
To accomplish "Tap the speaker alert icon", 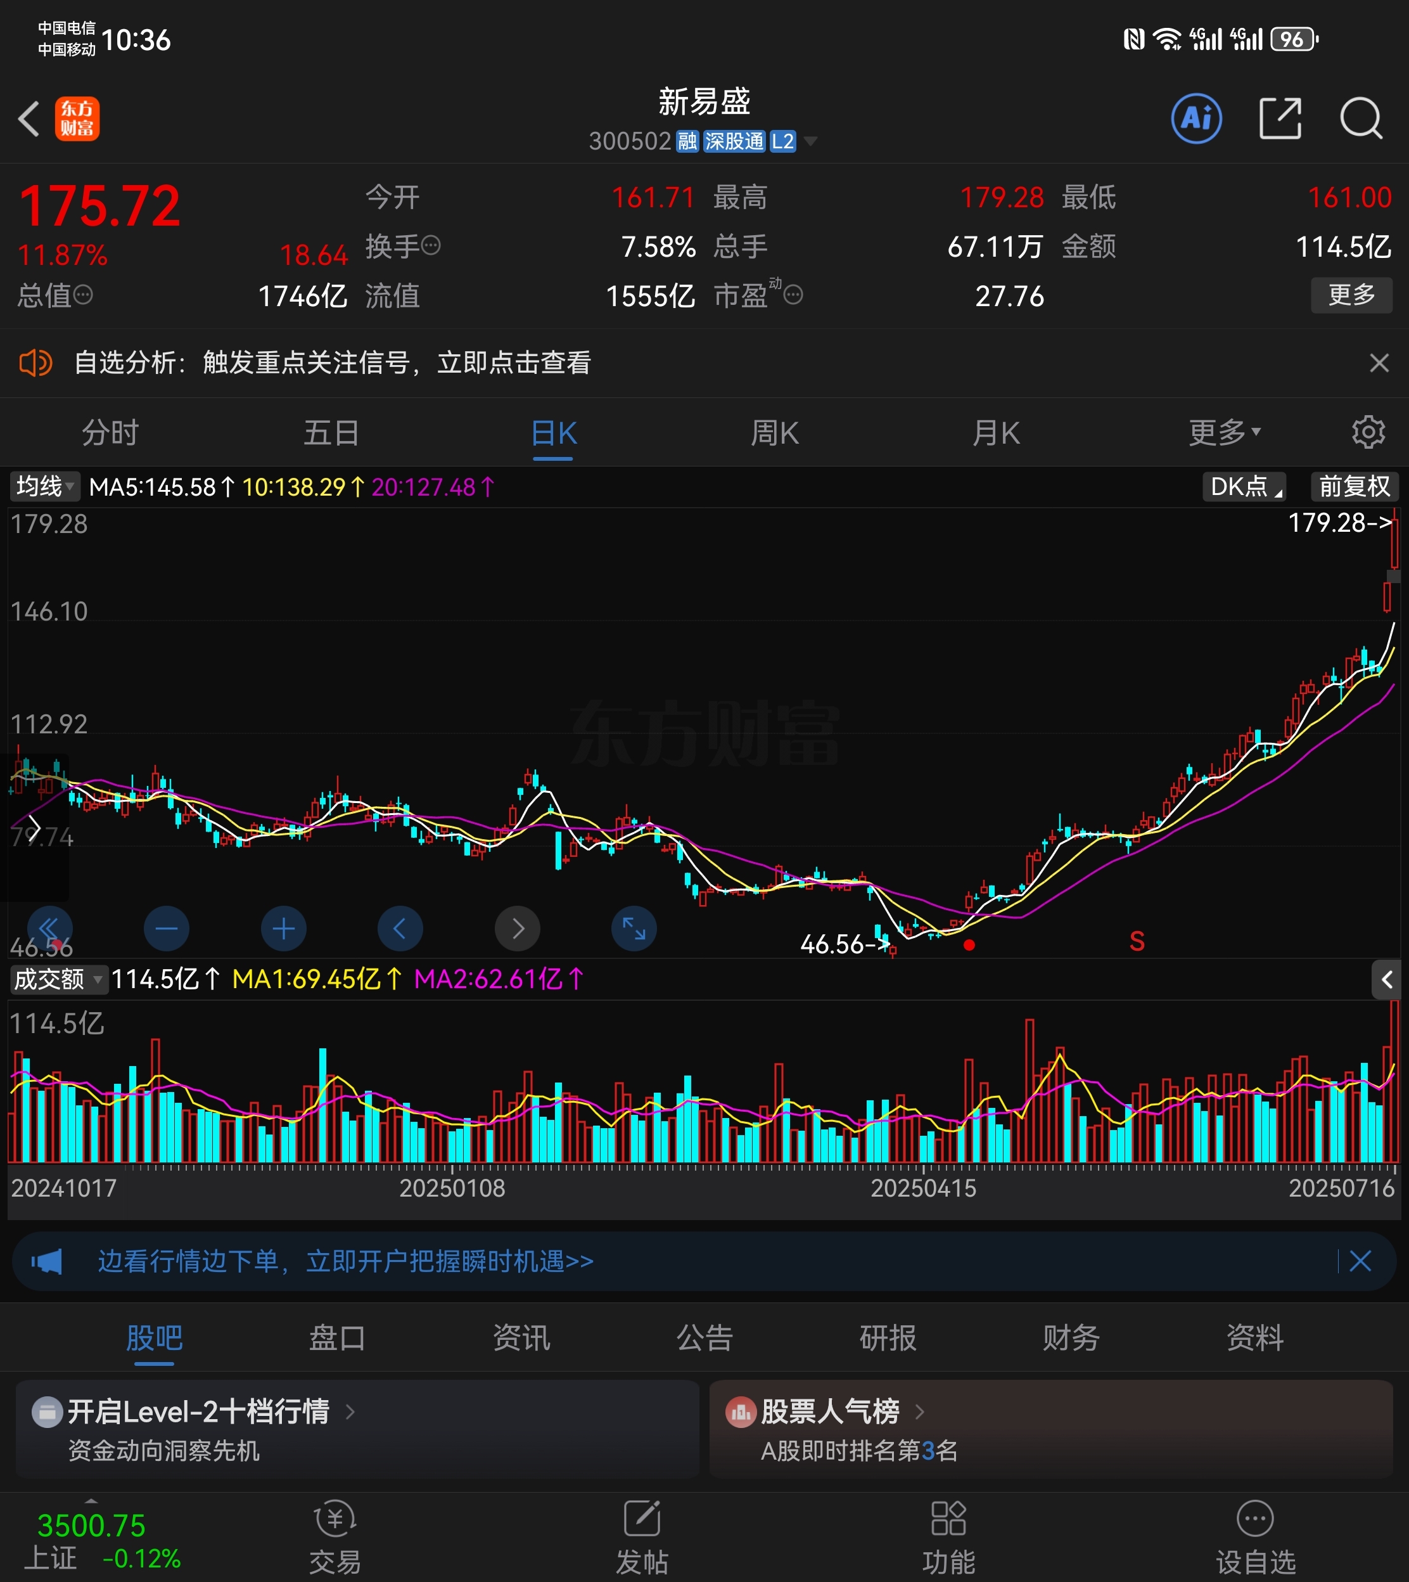I will click(35, 363).
